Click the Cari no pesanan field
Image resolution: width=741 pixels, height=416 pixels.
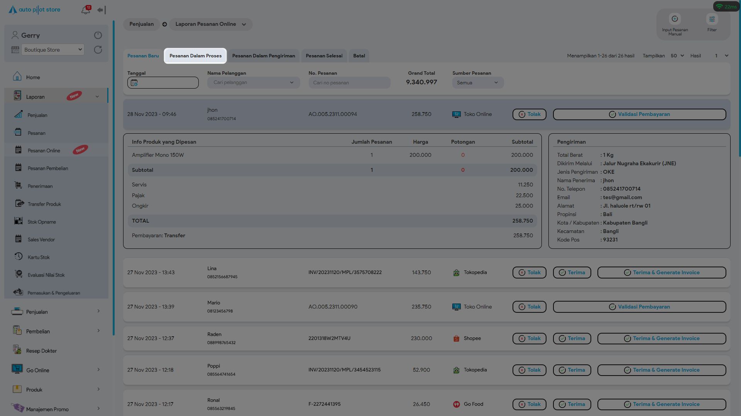click(349, 82)
